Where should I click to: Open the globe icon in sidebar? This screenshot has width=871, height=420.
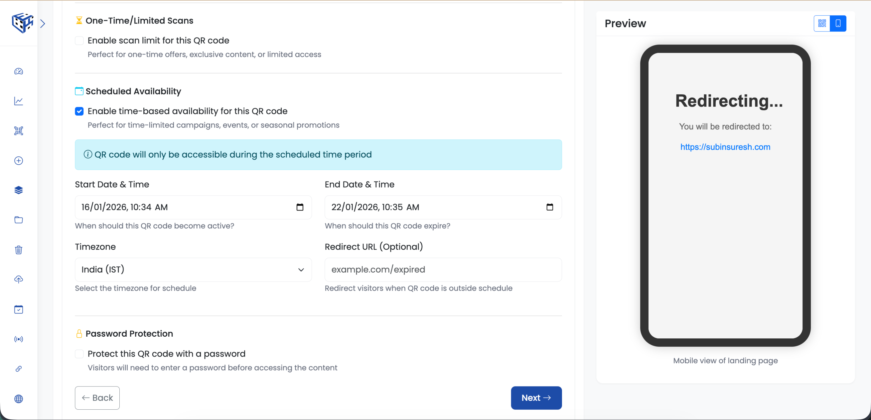coord(19,399)
